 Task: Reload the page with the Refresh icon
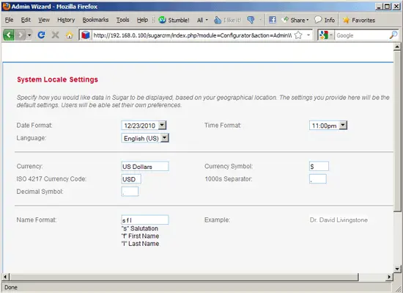click(x=41, y=35)
